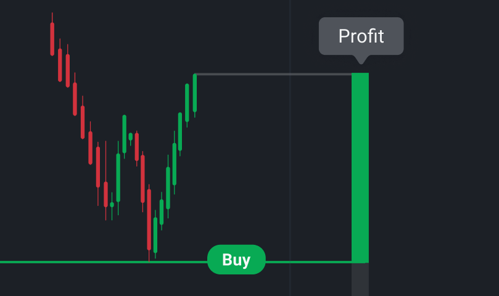This screenshot has width=499, height=296.
Task: Click the third red candle of the downtrend
Action: (67, 71)
